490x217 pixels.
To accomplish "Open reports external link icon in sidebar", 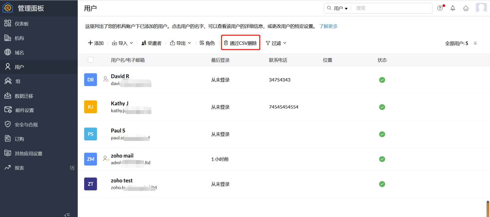I will pyautogui.click(x=72, y=168).
